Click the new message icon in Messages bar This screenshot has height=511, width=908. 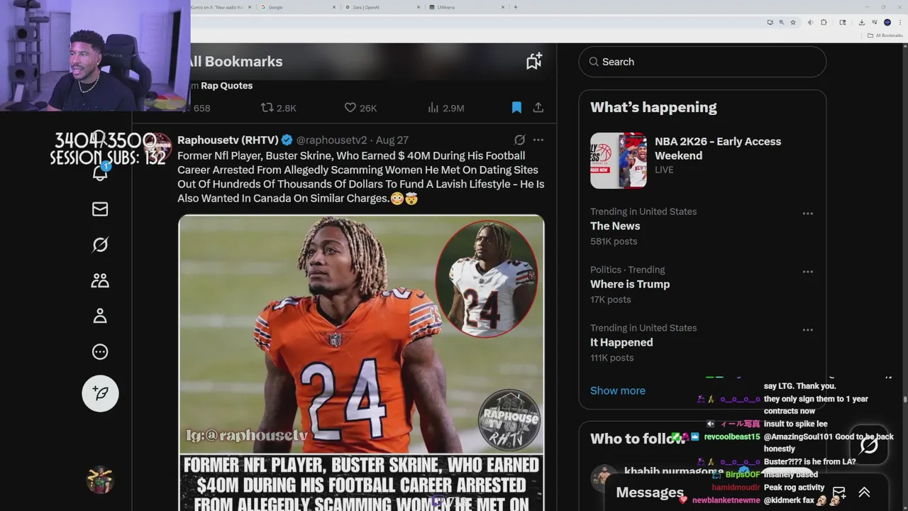[838, 493]
